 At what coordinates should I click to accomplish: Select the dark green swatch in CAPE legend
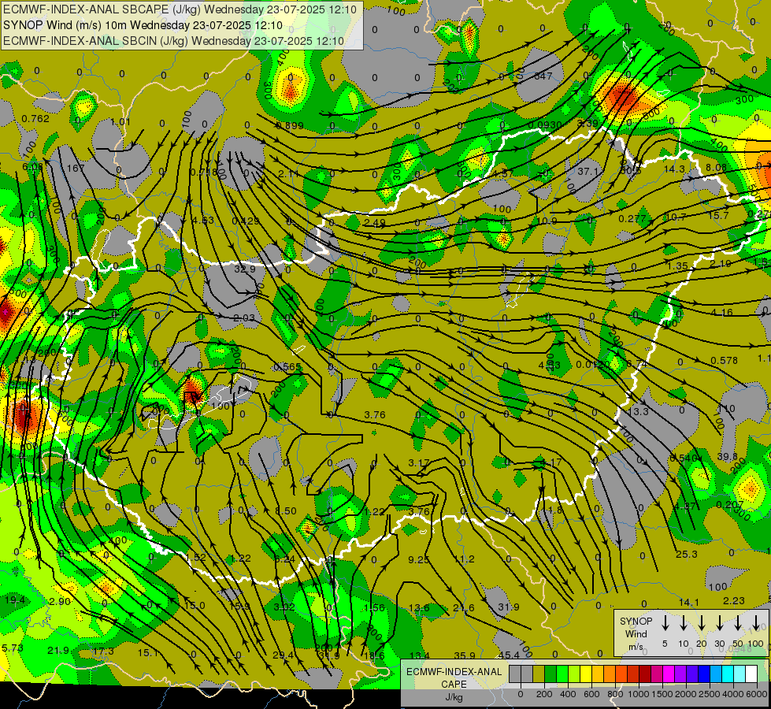(550, 674)
